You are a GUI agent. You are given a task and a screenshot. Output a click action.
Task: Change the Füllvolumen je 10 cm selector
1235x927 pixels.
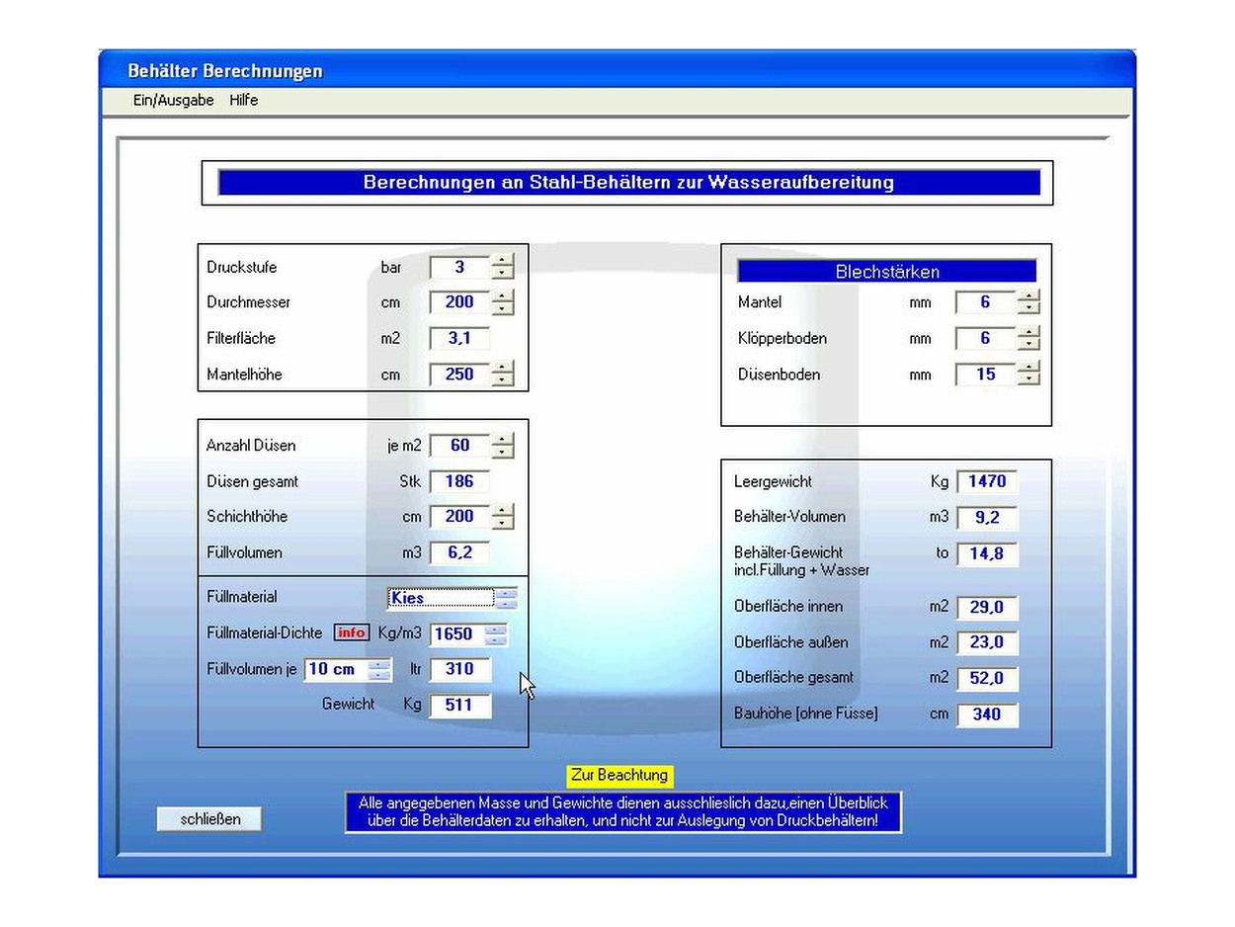coord(379,669)
